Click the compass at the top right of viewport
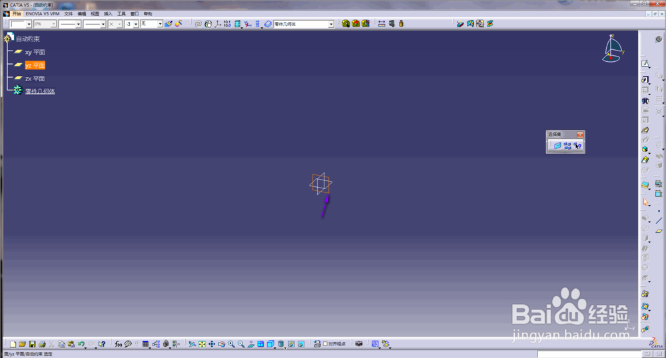The width and height of the screenshot is (666, 358). [x=613, y=49]
